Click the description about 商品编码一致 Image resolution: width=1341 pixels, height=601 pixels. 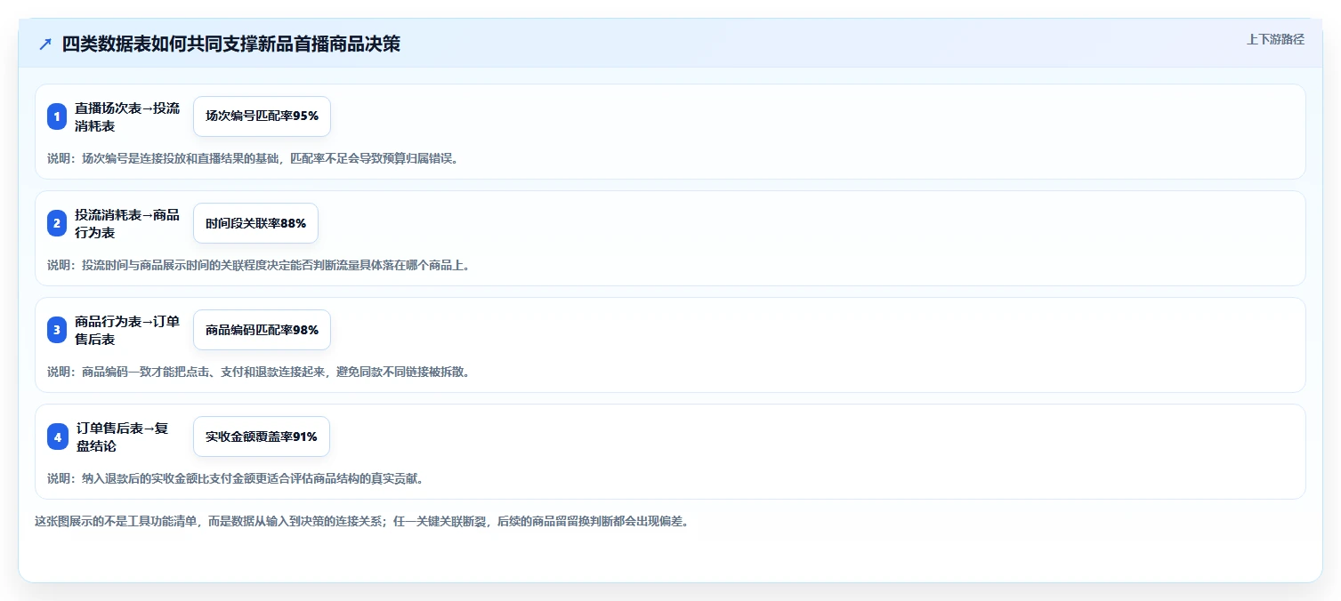tap(258, 372)
